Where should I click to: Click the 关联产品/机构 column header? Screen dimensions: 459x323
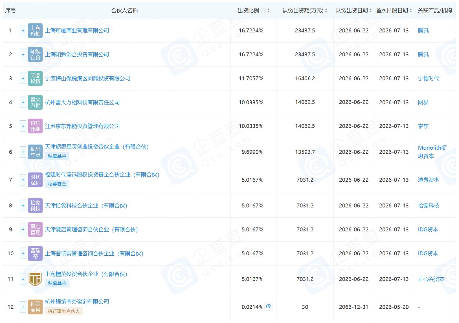point(435,11)
